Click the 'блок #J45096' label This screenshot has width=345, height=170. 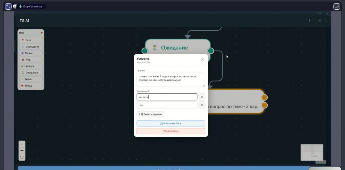point(144,63)
